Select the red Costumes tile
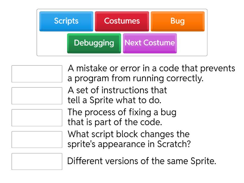Screen dimensions: 244x183 pos(122,21)
